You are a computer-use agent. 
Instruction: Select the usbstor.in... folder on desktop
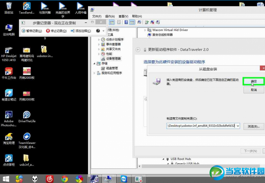(x=45, y=52)
